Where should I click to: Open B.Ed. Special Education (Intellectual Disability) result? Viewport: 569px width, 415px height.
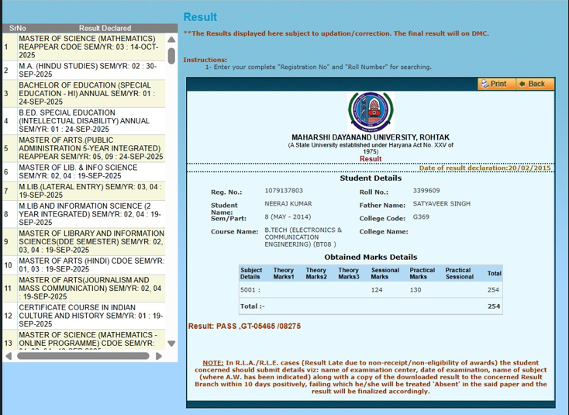tap(84, 121)
